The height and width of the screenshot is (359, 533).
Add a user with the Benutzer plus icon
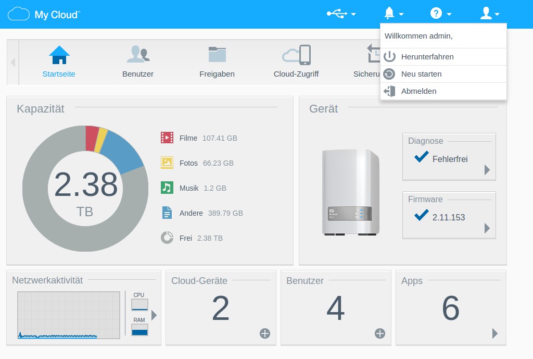tap(379, 333)
